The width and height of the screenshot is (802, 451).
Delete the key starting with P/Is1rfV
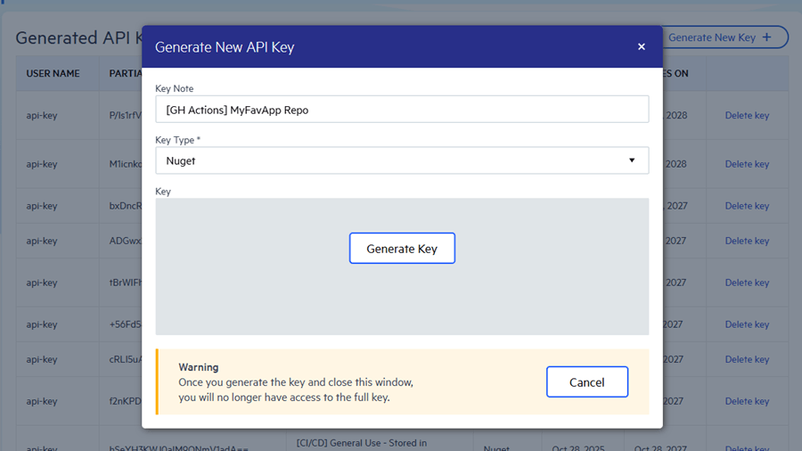(x=746, y=115)
